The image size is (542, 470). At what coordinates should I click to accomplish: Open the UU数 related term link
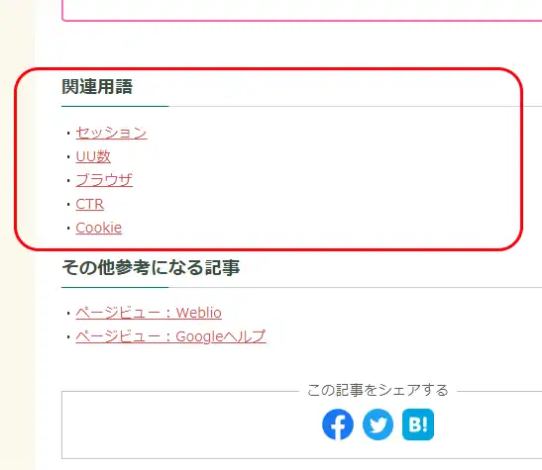93,156
